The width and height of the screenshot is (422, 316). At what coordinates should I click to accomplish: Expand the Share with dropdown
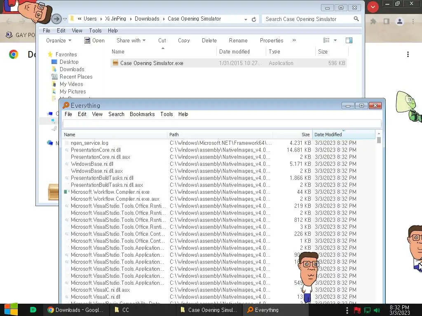pos(131,40)
